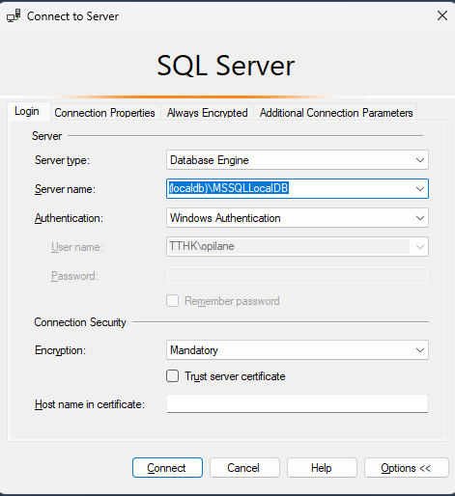Click the Host name in certificate field
Image resolution: width=455 pixels, height=496 pixels.
(298, 403)
